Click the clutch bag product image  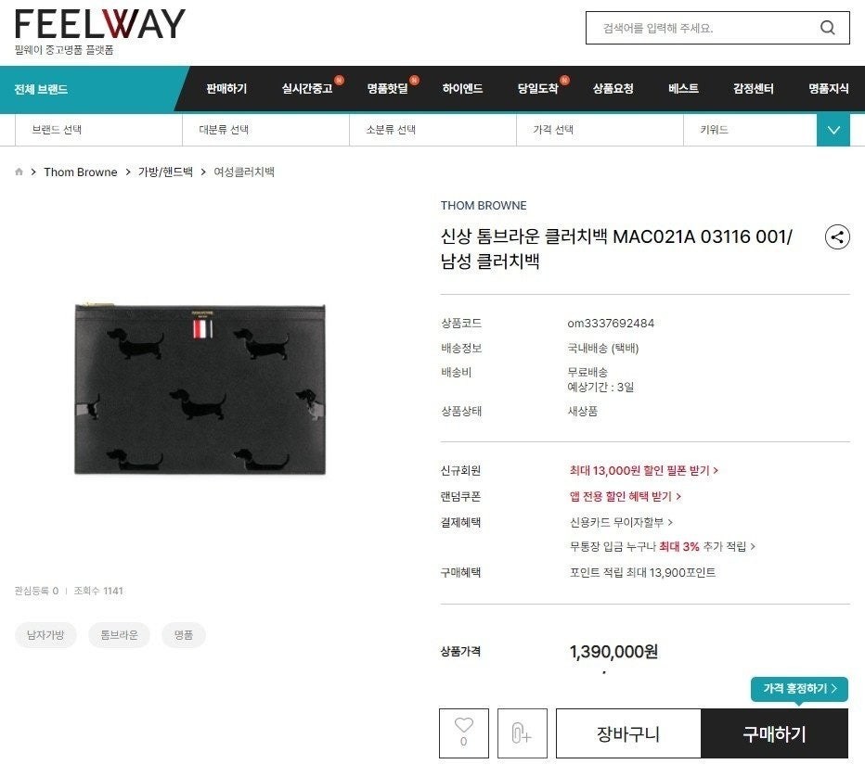coord(200,388)
